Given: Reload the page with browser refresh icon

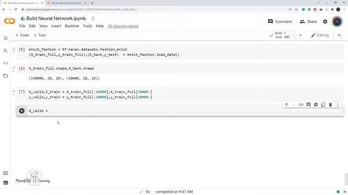Looking at the screenshot, I should click(16, 10).
